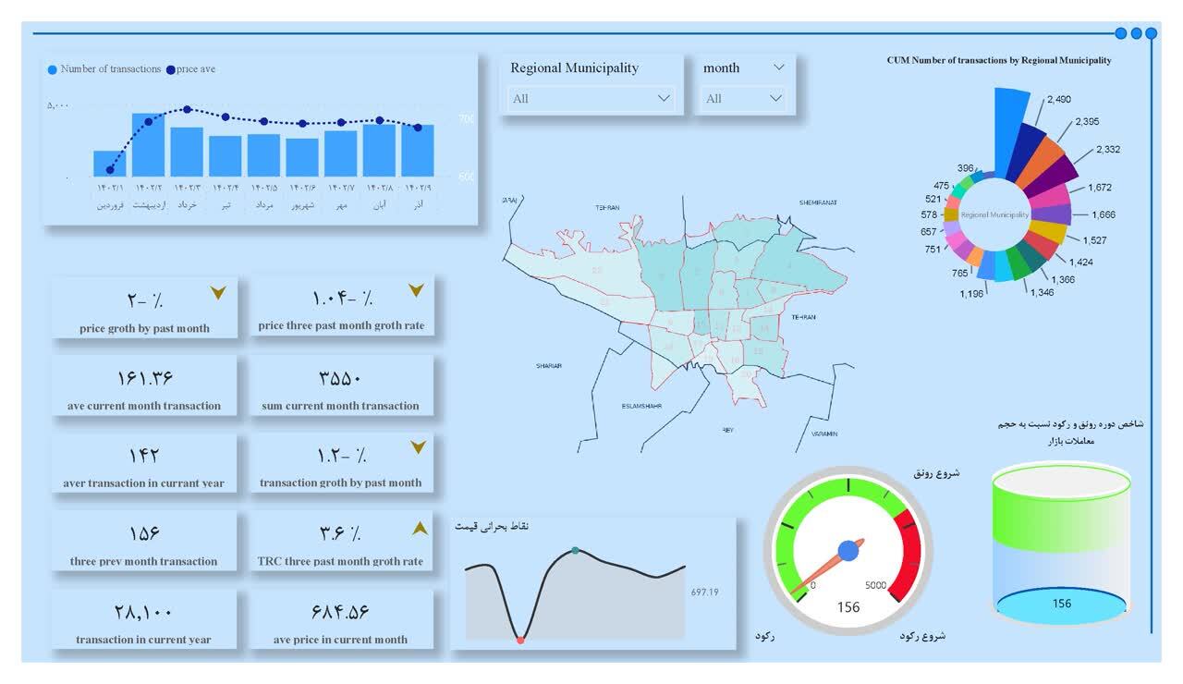Select the largest blue donut slice labeled 2,490
The image size is (1183, 684).
(x=1011, y=118)
